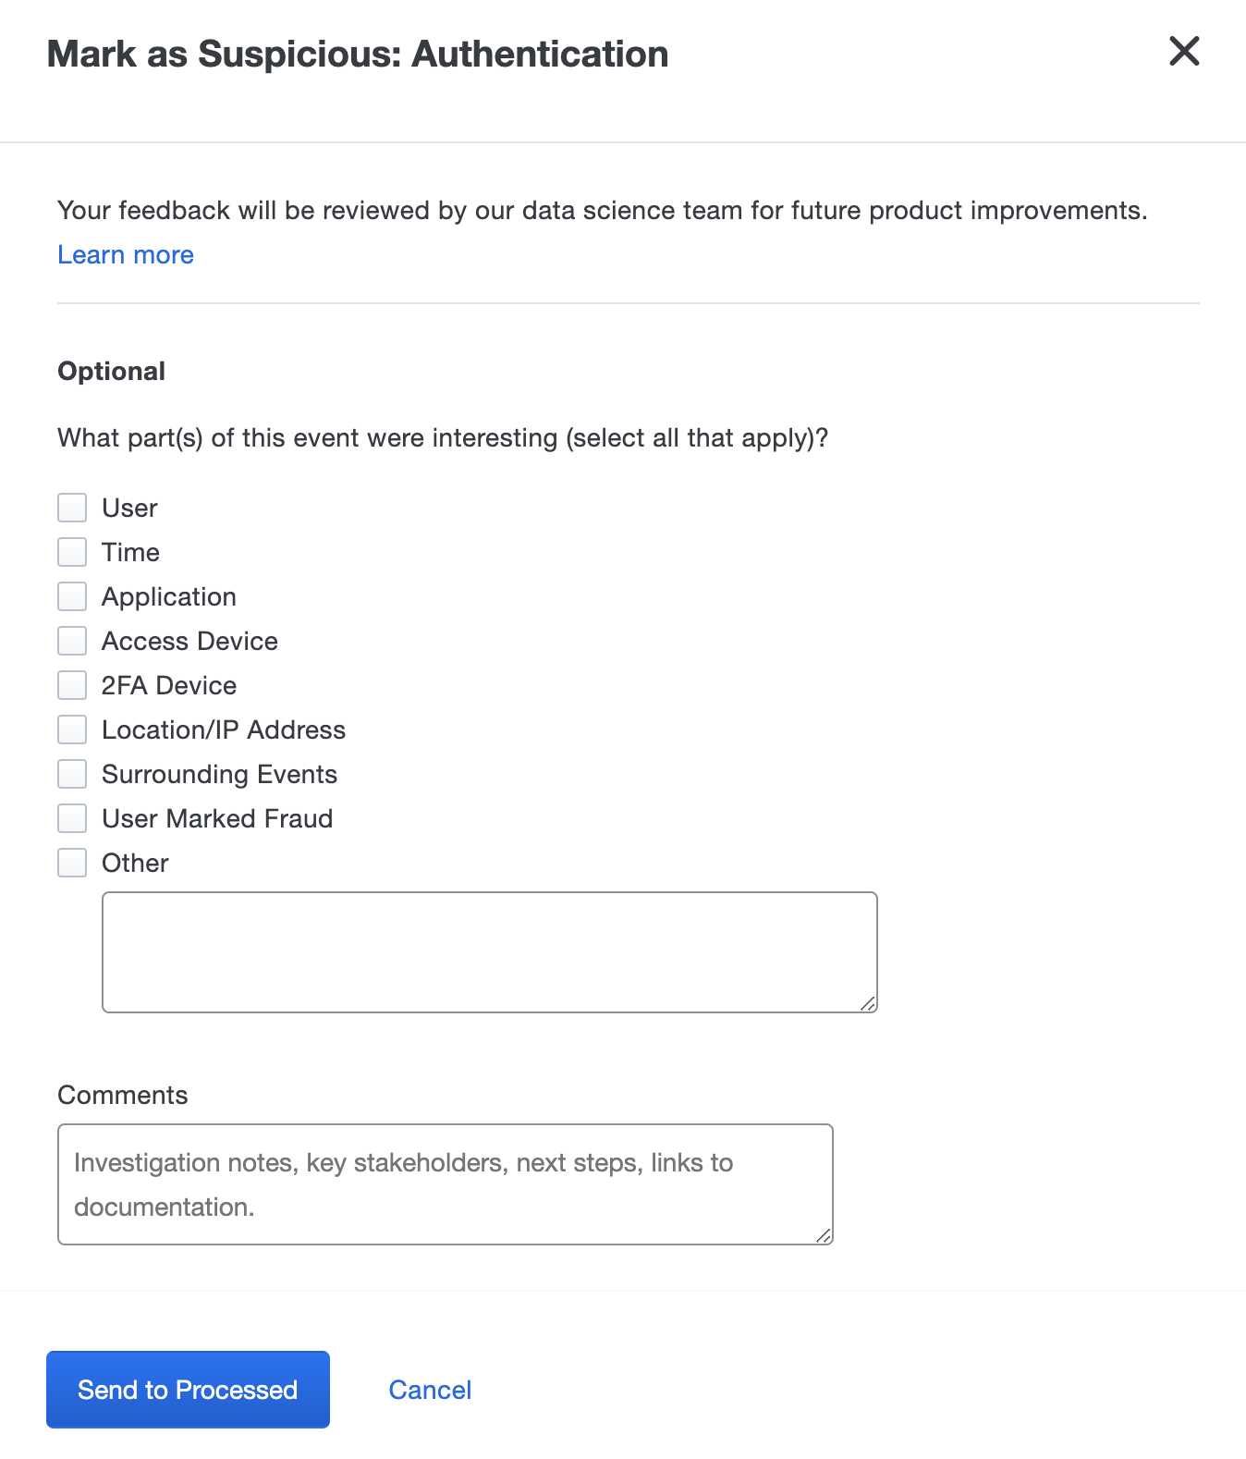
Task: Select the User Marked Fraud checkbox
Action: 72,817
